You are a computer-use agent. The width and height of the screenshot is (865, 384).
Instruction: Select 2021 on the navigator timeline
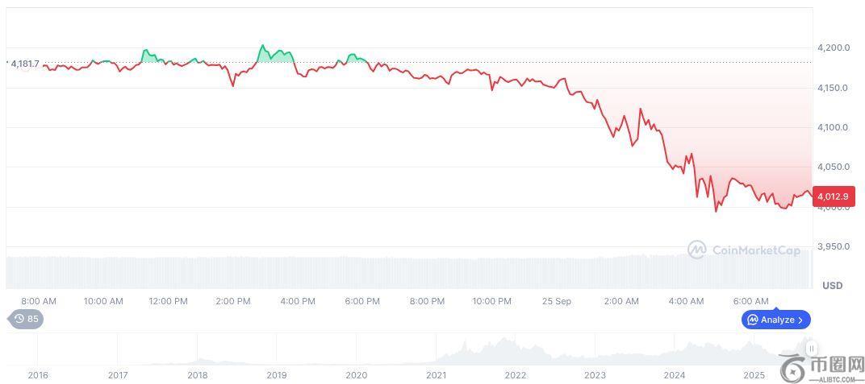point(436,375)
